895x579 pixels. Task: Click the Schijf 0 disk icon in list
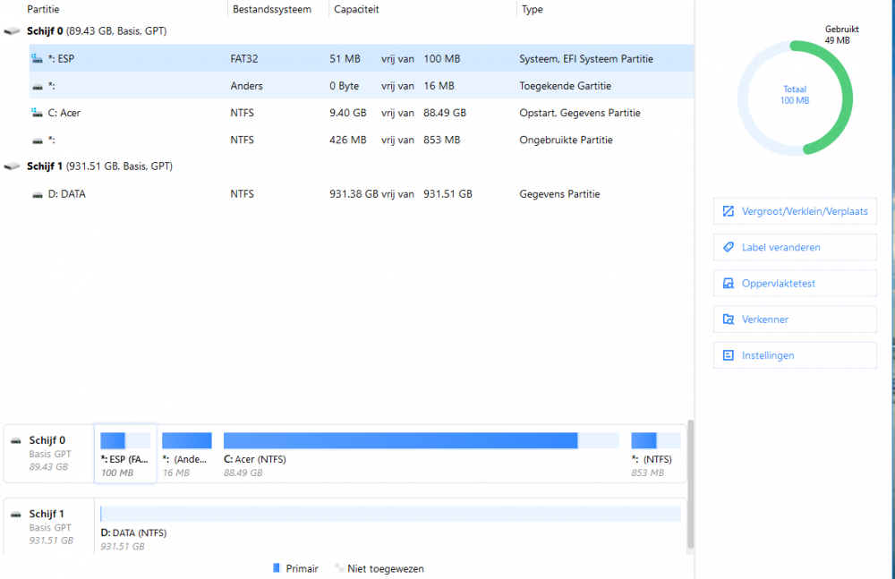click(12, 31)
